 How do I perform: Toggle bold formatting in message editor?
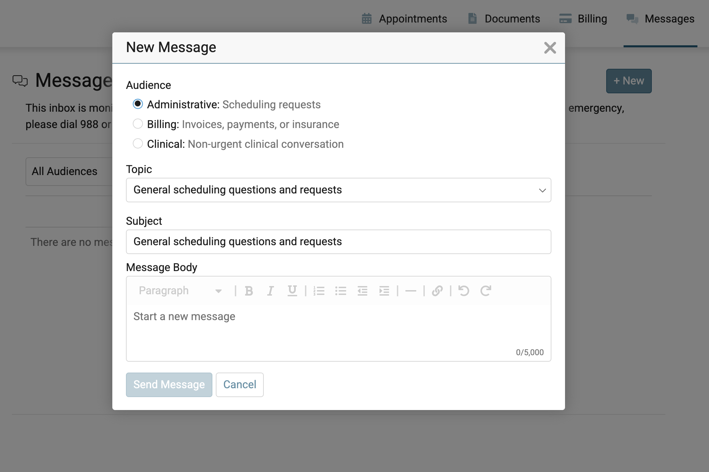(249, 291)
